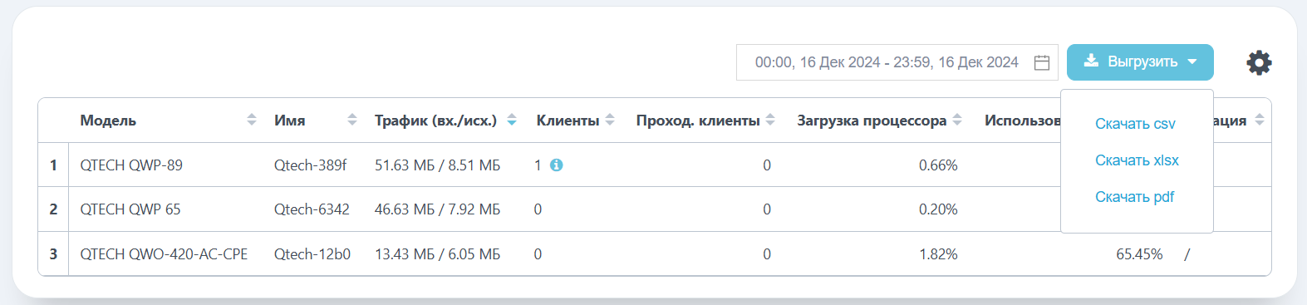
Task: Sort by Трафик (вх./исх.) column arrows
Action: pos(512,120)
